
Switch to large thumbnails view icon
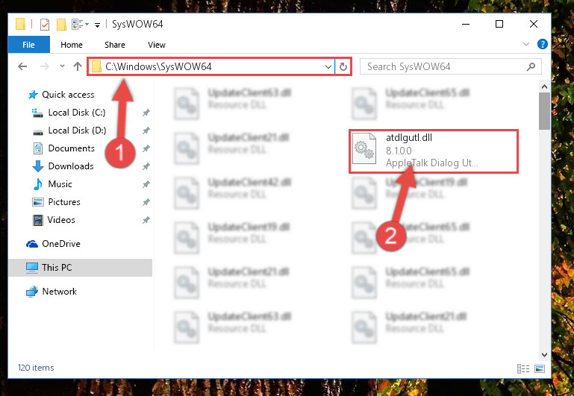540,368
